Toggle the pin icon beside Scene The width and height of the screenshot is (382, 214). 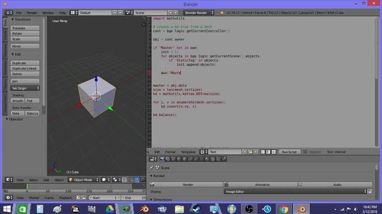tap(151, 168)
